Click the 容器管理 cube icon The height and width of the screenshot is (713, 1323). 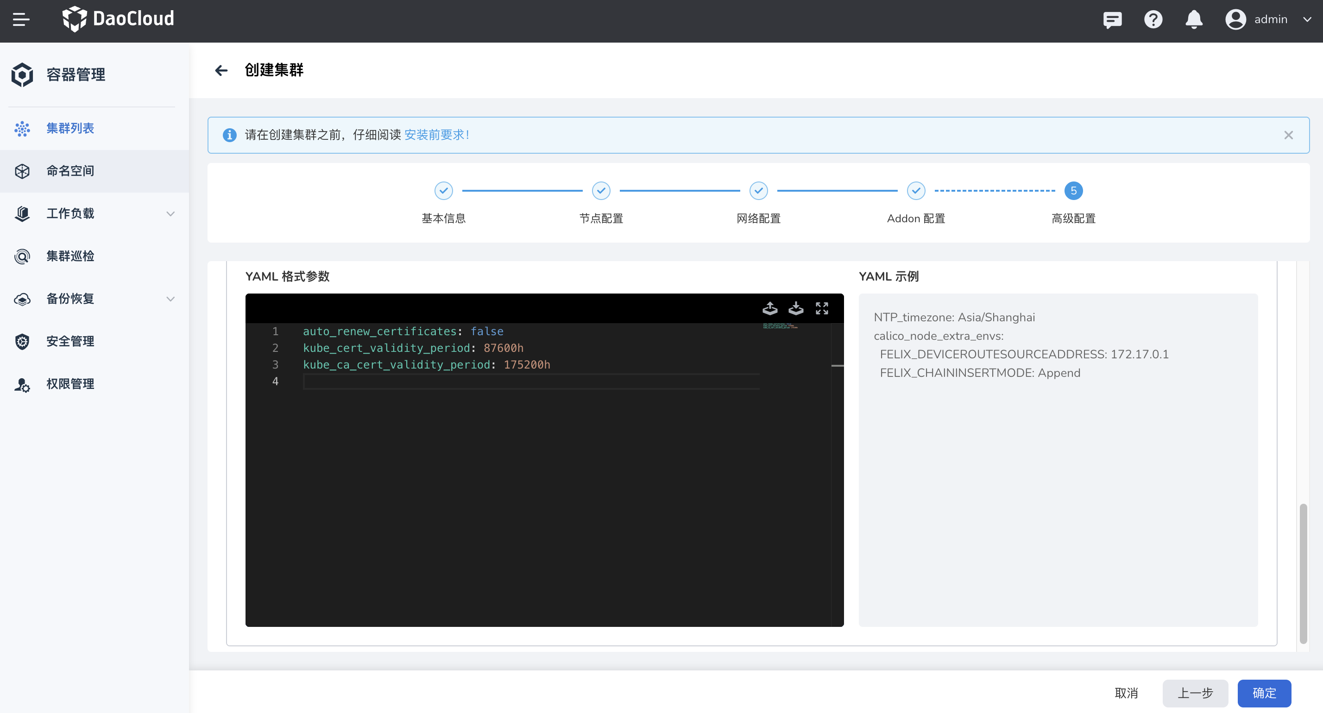pyautogui.click(x=22, y=75)
